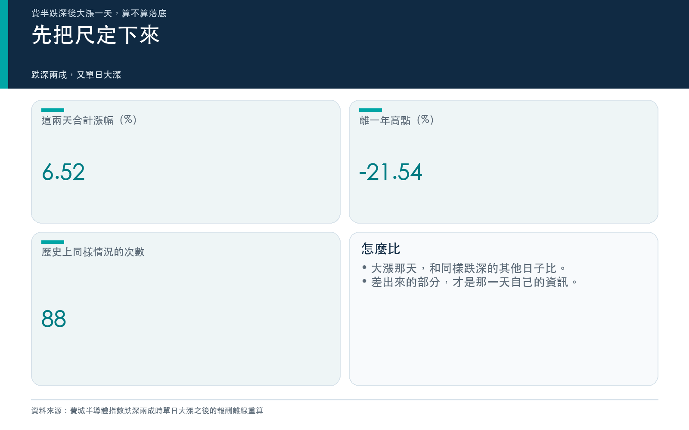Select the label 歷史上同樣情況的次數
The height and width of the screenshot is (430, 689).
coord(93,252)
